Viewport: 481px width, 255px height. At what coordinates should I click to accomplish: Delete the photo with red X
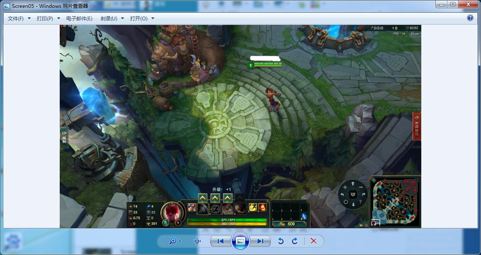click(313, 241)
